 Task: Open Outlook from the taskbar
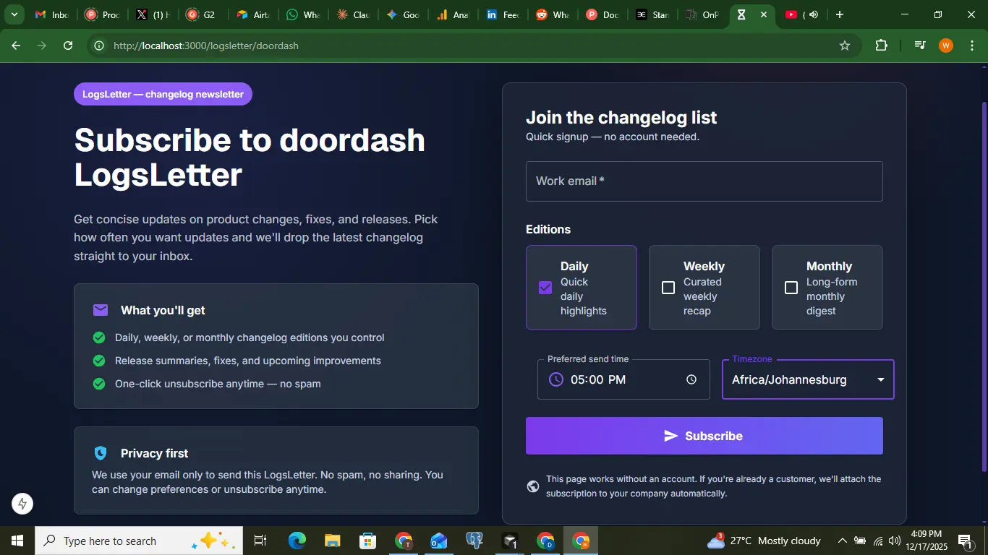click(x=439, y=541)
